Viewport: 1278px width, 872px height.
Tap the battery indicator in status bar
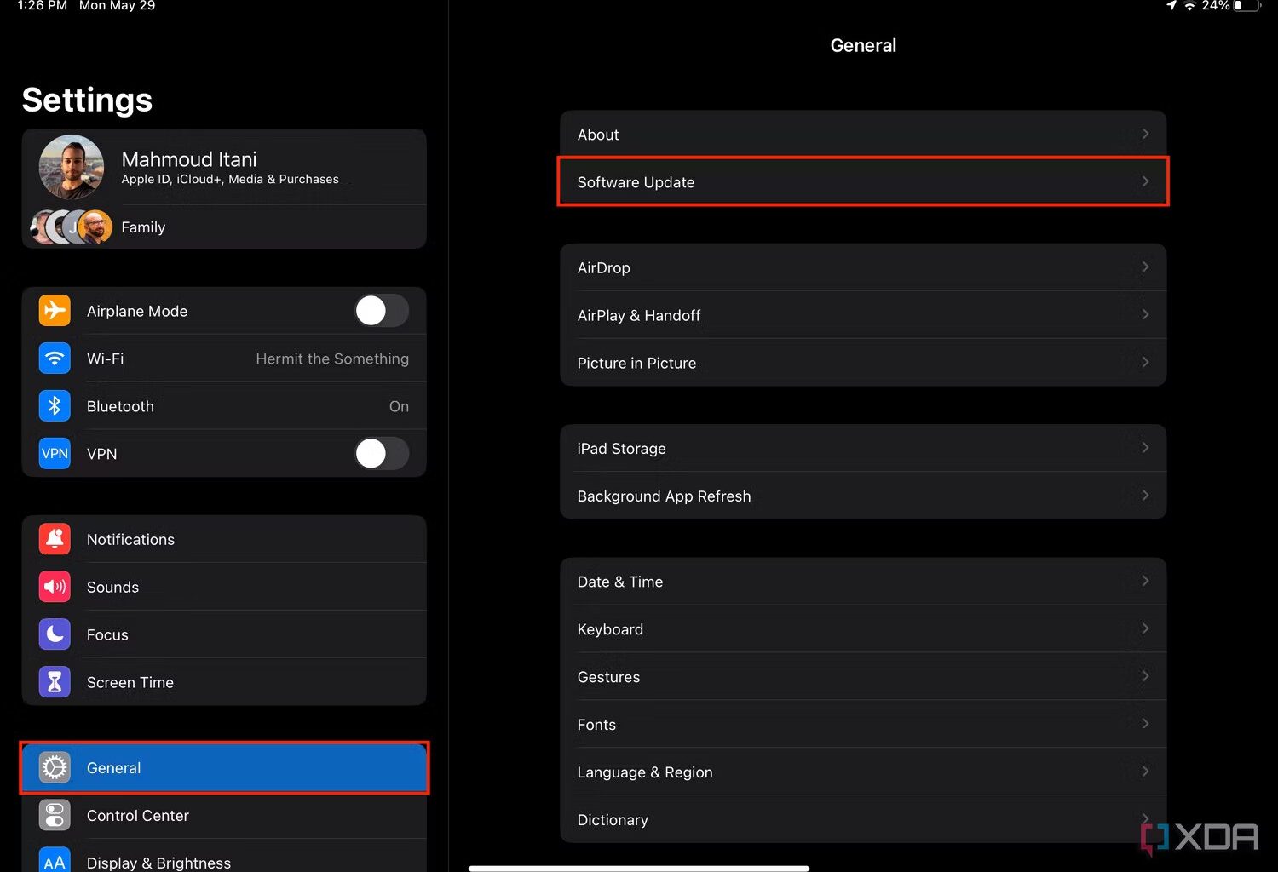pos(1246,6)
